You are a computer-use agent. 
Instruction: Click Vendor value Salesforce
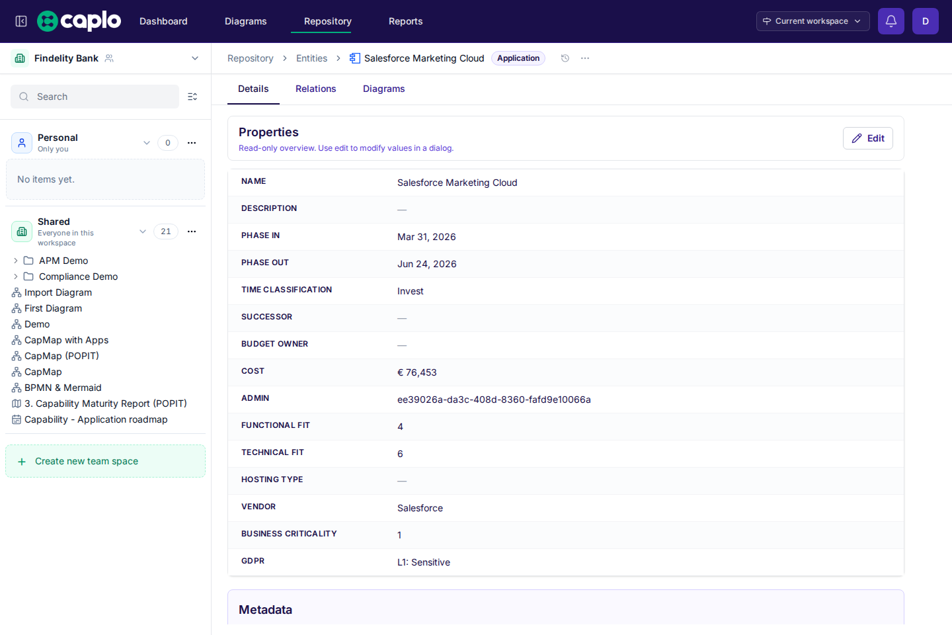[x=420, y=508]
